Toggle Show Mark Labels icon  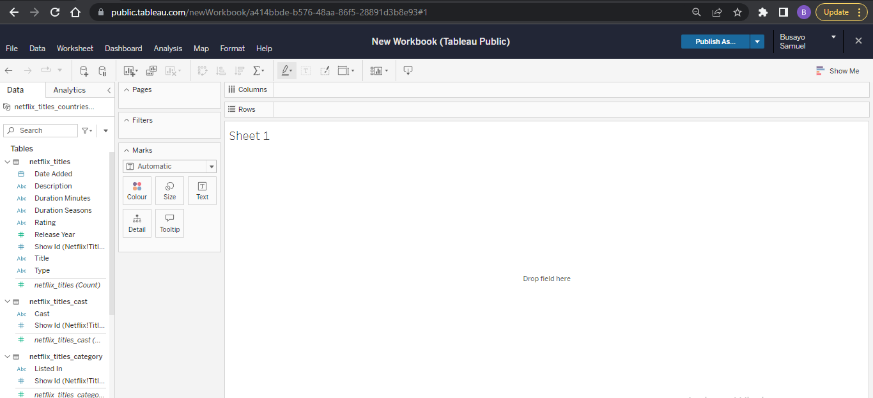[305, 71]
